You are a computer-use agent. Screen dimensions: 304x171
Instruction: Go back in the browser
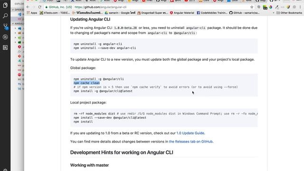(x=28, y=7)
